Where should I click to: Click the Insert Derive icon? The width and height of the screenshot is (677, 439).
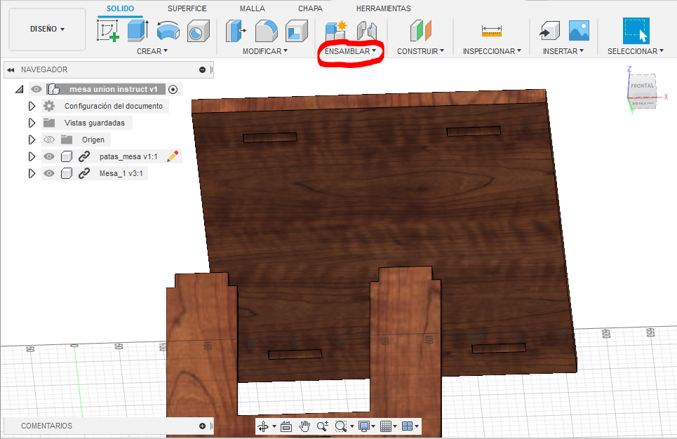pyautogui.click(x=549, y=31)
